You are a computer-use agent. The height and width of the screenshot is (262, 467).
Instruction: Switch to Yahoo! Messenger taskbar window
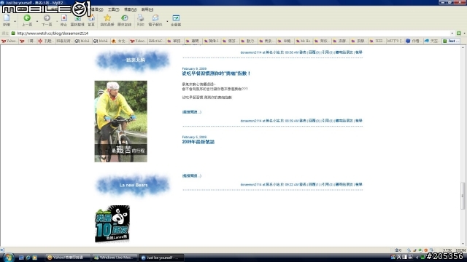(x=67, y=258)
